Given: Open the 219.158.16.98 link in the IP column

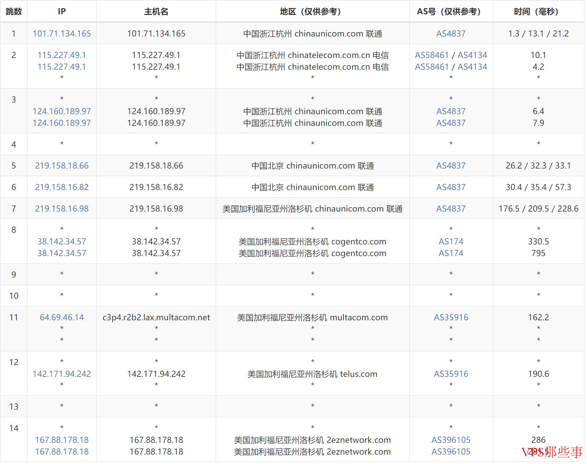Looking at the screenshot, I should [x=62, y=209].
